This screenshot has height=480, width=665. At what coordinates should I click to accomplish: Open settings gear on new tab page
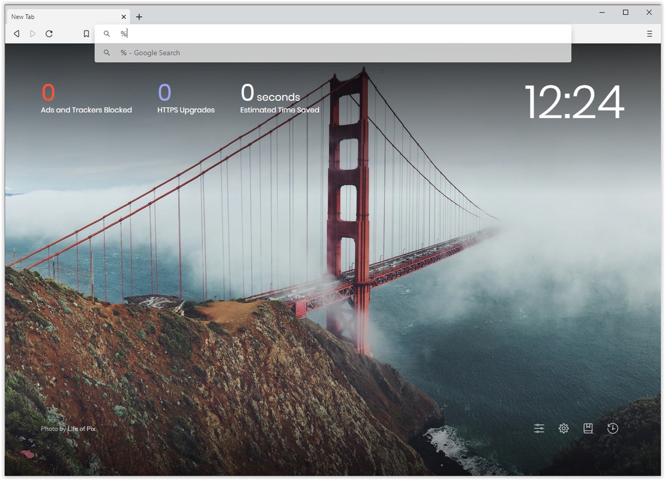[564, 428]
